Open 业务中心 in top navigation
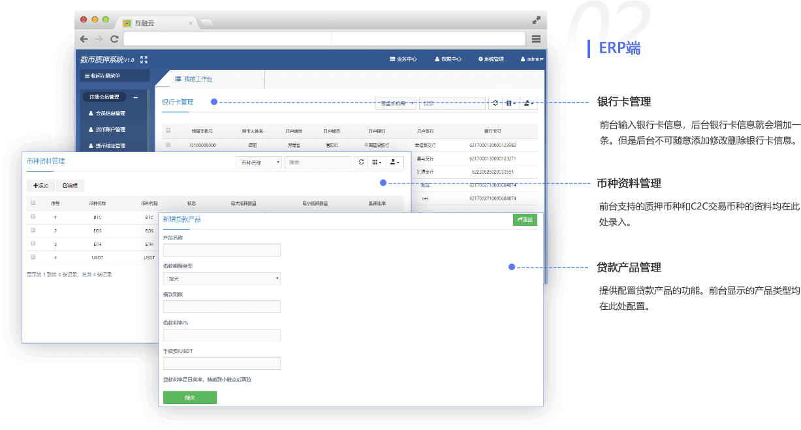Viewport: 801px width, 430px height. (403, 59)
